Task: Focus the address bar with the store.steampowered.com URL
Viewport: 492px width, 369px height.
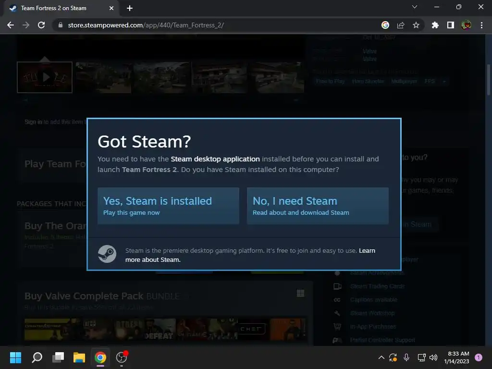Action: click(x=217, y=25)
